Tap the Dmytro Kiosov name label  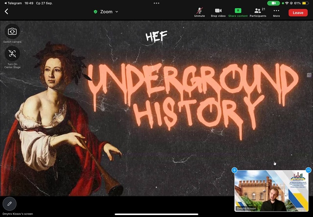(x=246, y=208)
